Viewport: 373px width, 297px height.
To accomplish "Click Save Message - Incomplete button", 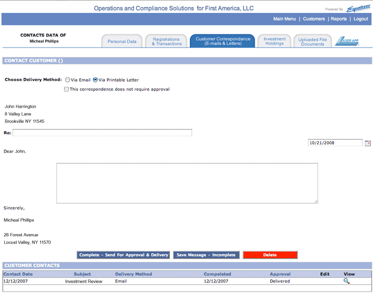I will [206, 255].
